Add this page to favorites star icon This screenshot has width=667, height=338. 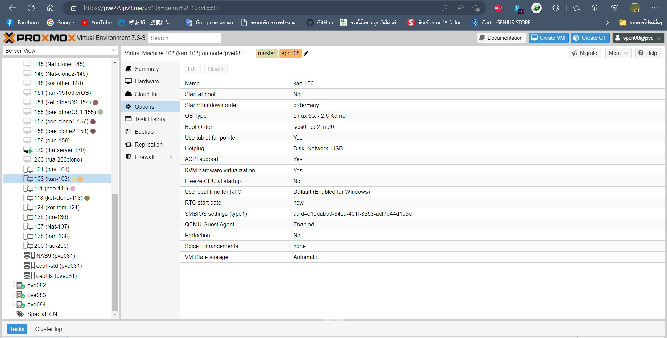pos(476,8)
